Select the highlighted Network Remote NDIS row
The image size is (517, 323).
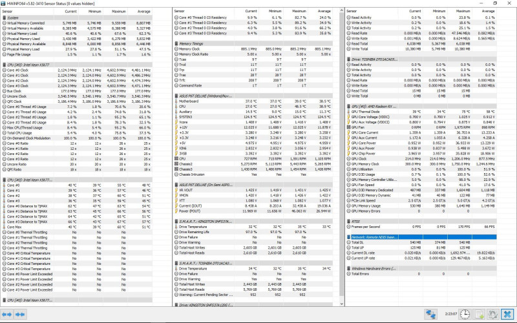pos(421,237)
